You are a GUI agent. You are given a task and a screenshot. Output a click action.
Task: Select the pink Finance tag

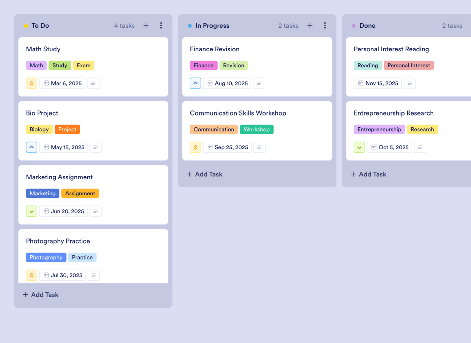click(x=204, y=65)
